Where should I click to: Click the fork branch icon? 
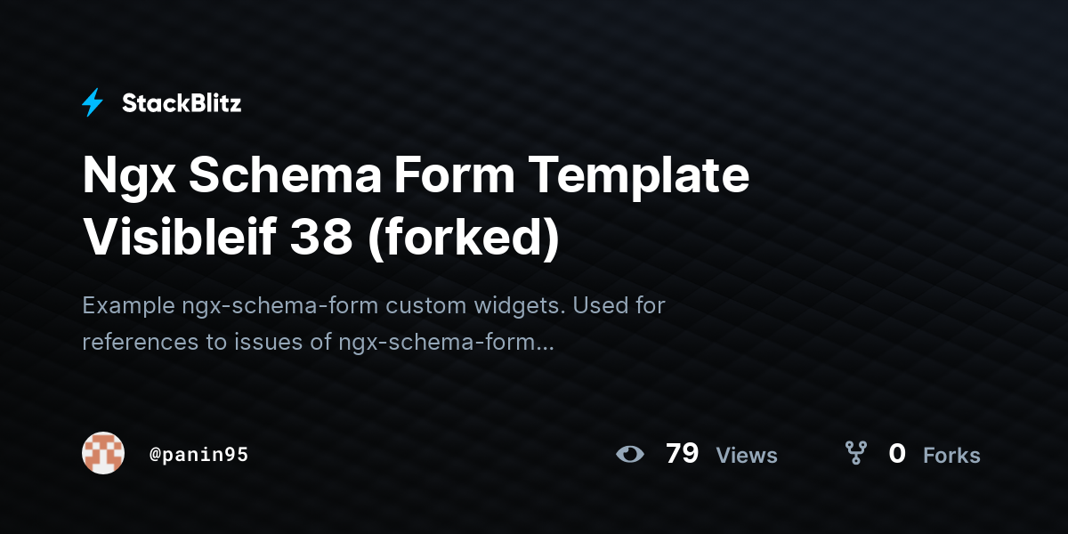point(856,454)
